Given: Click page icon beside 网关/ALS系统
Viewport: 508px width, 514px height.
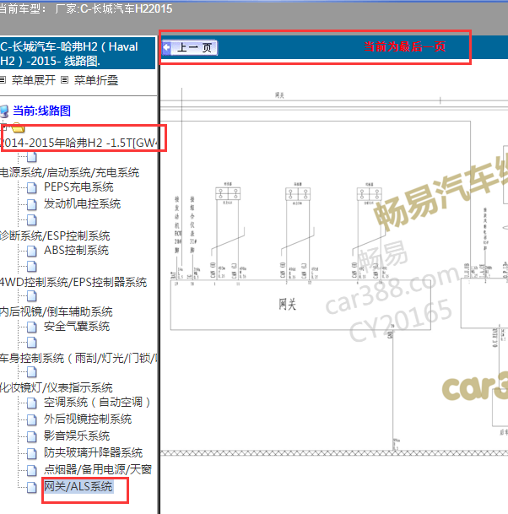Looking at the screenshot, I should point(32,488).
